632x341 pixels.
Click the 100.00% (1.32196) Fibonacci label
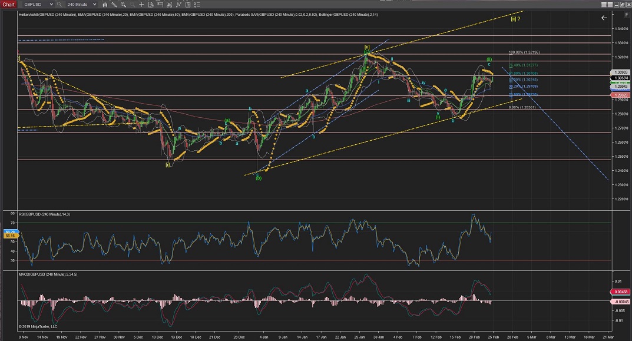point(524,52)
